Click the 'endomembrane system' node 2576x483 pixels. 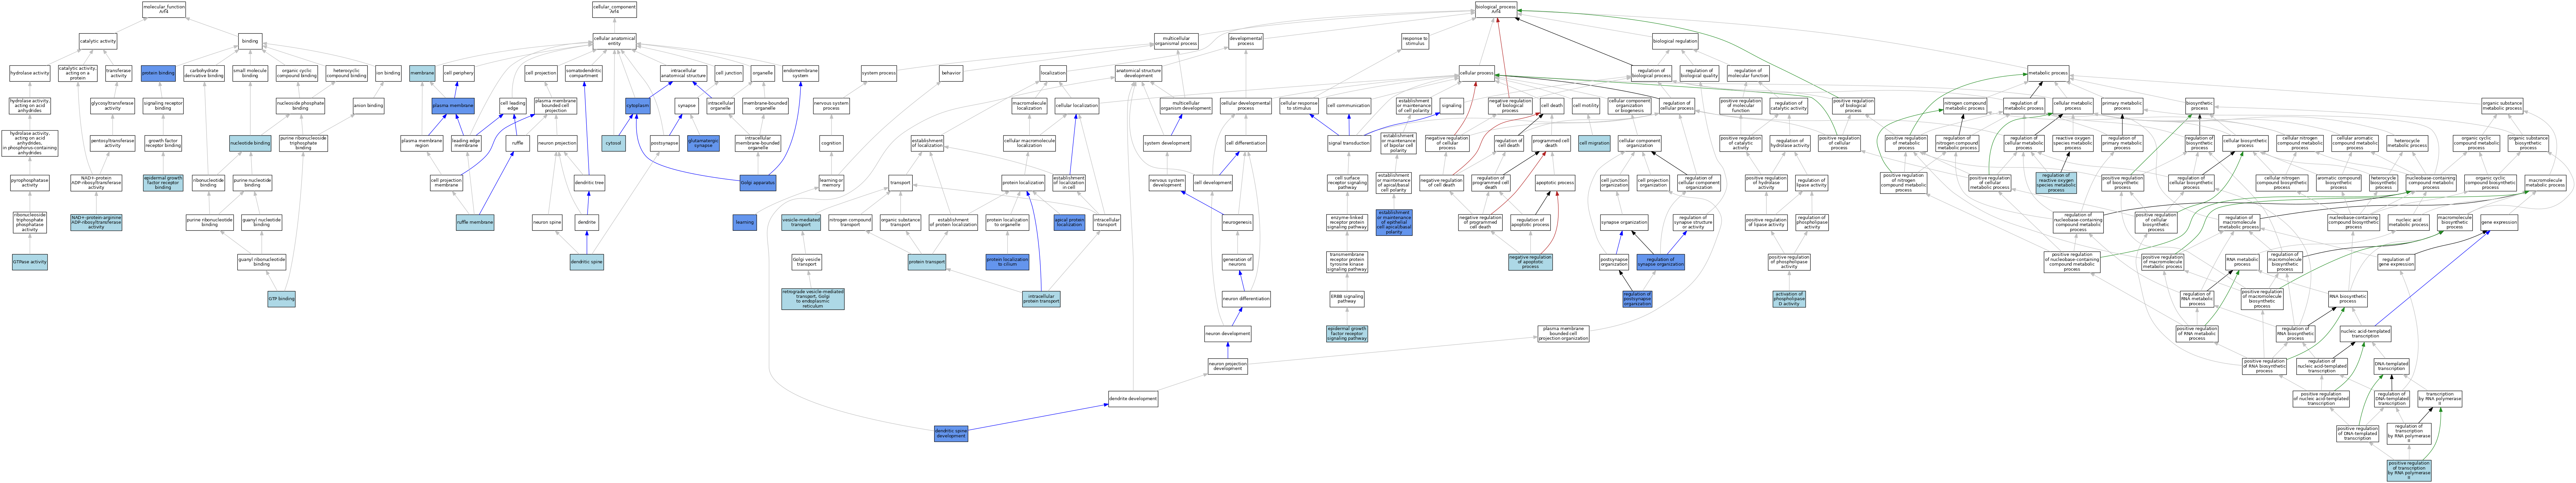coord(800,73)
